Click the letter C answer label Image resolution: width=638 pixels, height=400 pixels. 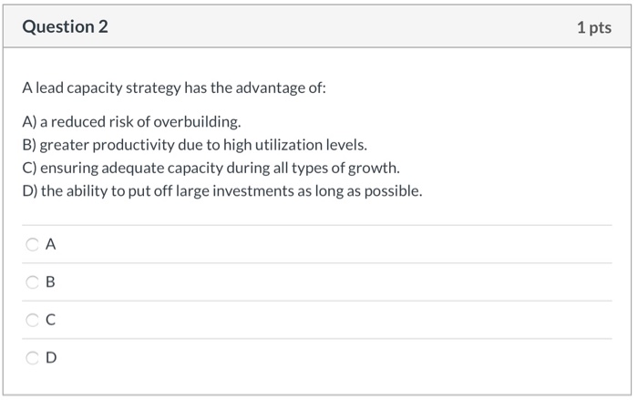click(50, 320)
